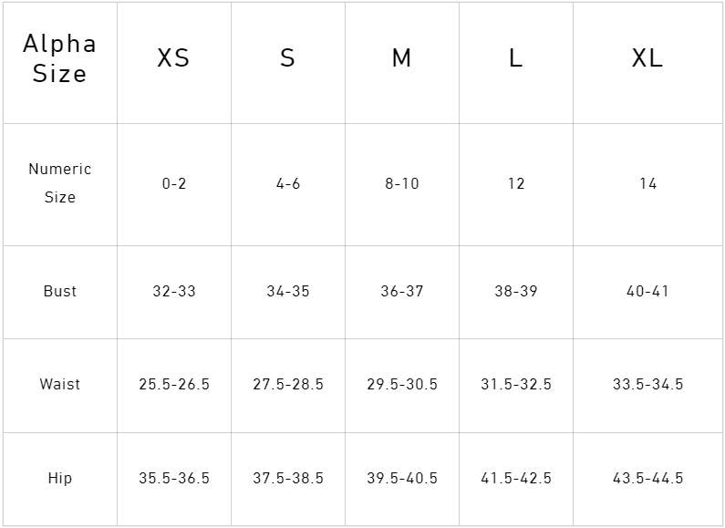
Task: Select hip measurement 37.5-38.5
Action: [288, 479]
